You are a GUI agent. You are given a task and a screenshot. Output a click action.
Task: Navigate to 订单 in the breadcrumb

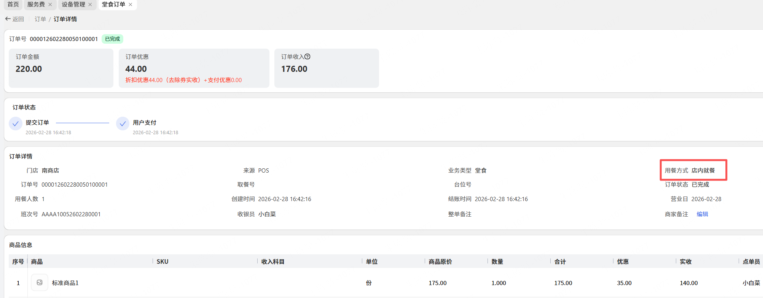click(x=40, y=19)
